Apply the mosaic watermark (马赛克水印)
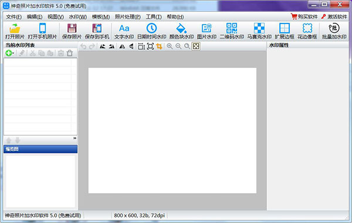Screen dimensions: 352x223 coord(259,31)
